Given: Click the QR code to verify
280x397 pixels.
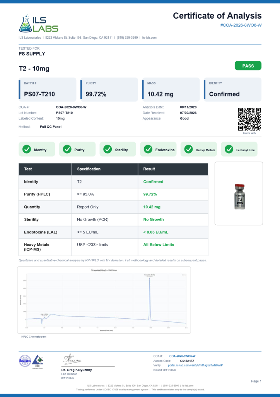Looking at the screenshot, I should [249, 119].
